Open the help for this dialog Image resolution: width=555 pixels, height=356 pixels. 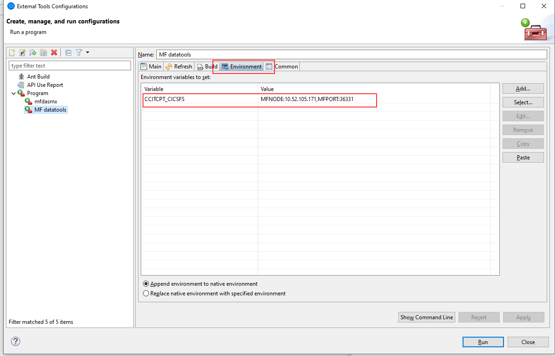click(15, 341)
